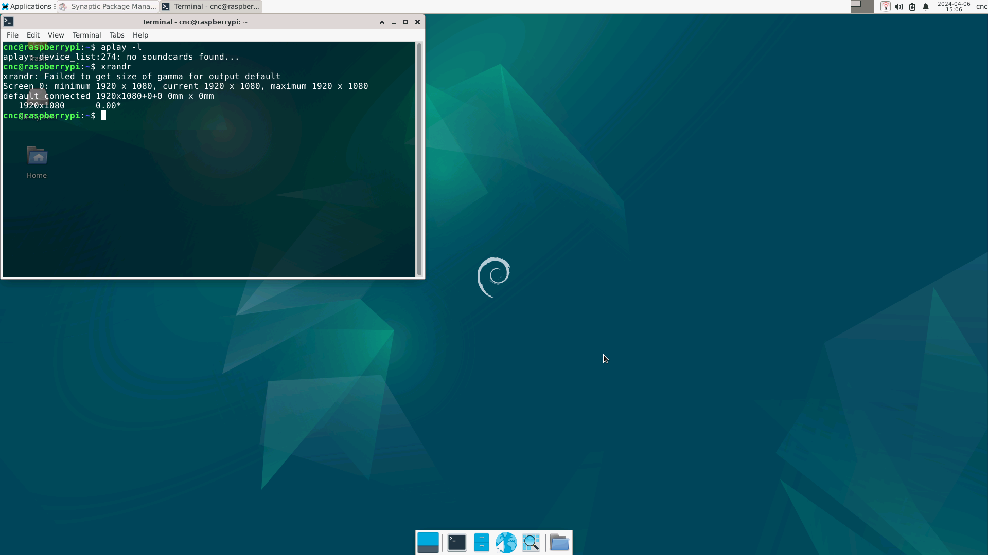The height and width of the screenshot is (555, 988).
Task: Open the Applications menu
Action: [x=28, y=7]
